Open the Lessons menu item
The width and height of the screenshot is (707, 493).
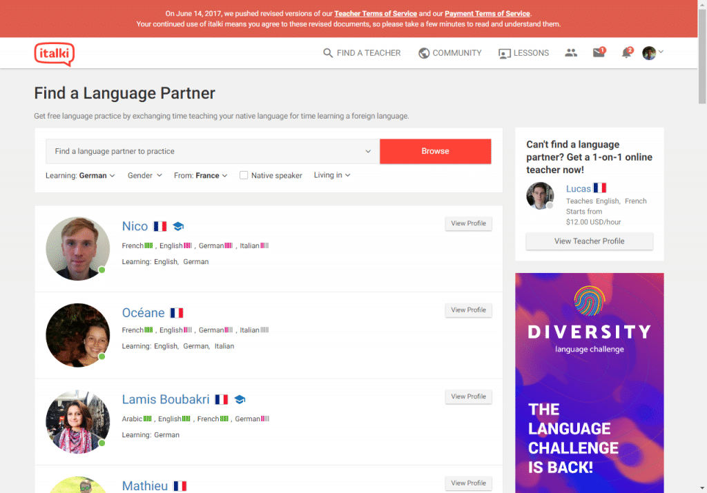(x=523, y=53)
